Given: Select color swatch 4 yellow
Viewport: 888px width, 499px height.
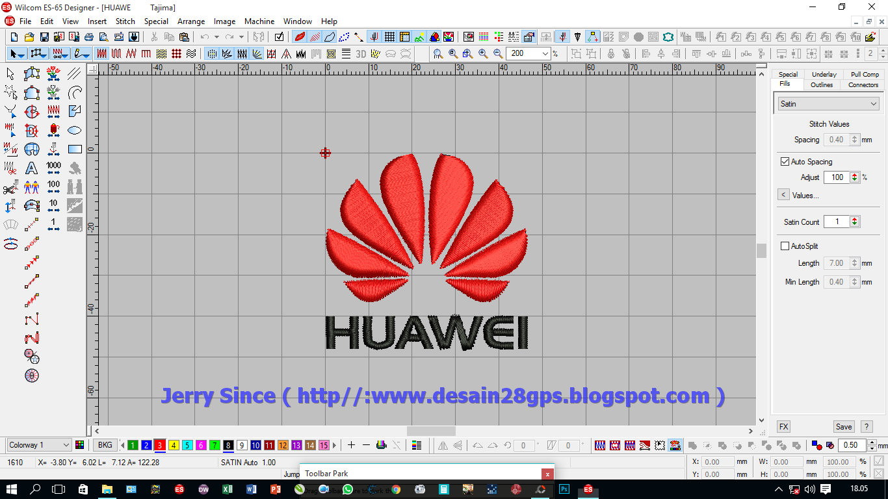Looking at the screenshot, I should (x=174, y=445).
